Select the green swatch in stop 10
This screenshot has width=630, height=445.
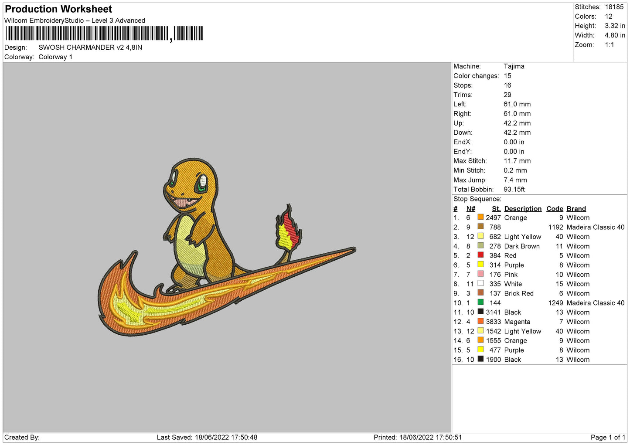tap(480, 302)
